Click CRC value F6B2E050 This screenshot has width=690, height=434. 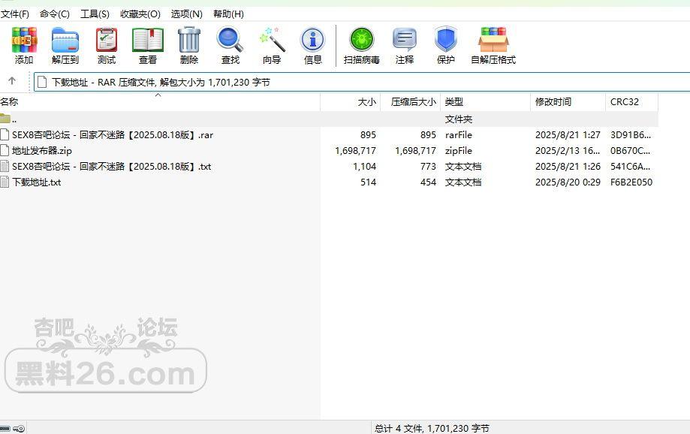tap(631, 182)
